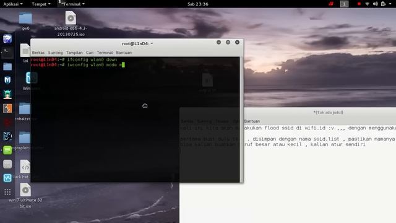Select the win 7 ultimate 32 bit.iso file

click(25, 196)
